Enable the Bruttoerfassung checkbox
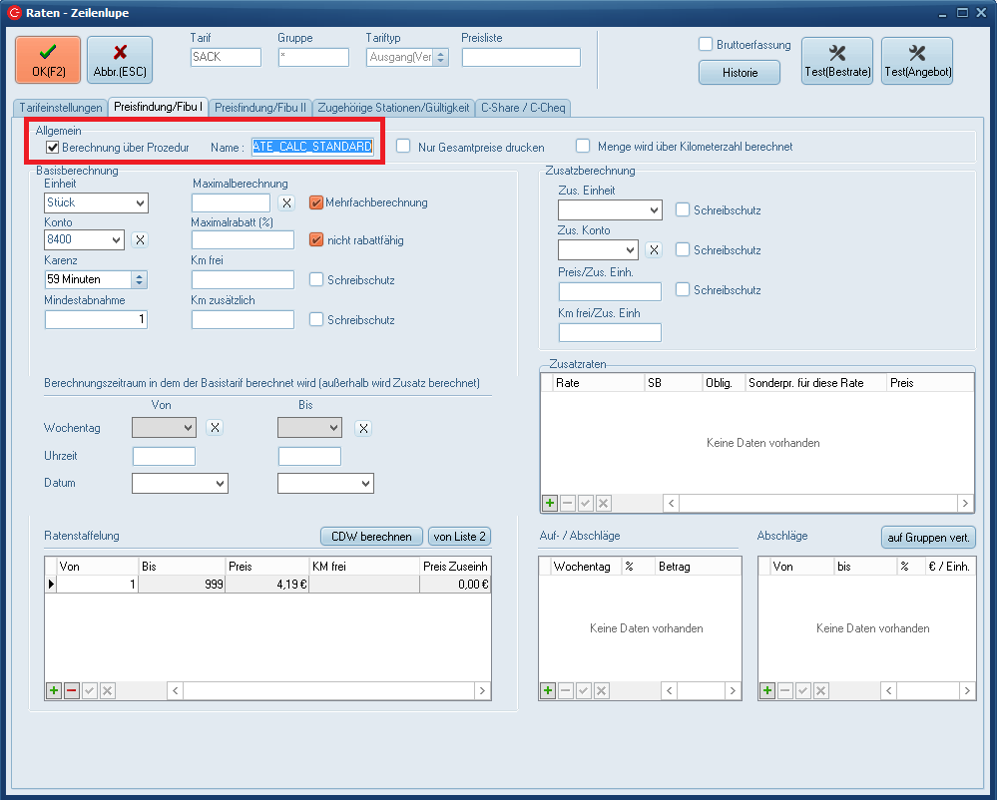 706,44
